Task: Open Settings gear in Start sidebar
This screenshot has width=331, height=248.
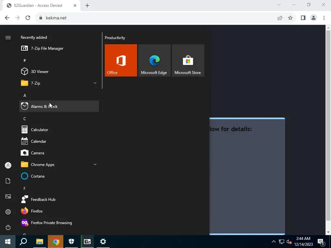Action: (x=8, y=212)
